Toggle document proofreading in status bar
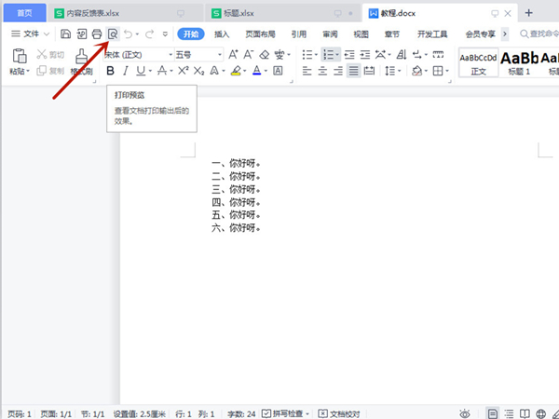 pyautogui.click(x=341, y=412)
